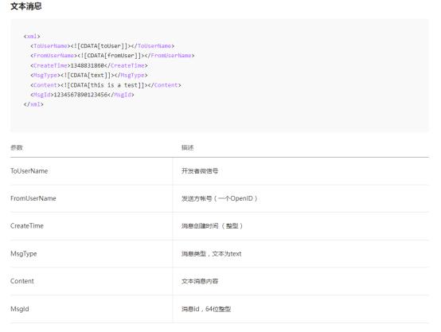Click the 描述 column header
441x332 pixels.
[x=187, y=147]
